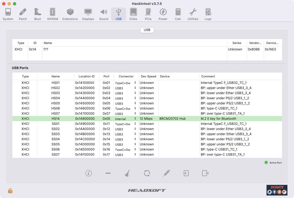Click the port value 0x17

tap(106, 155)
